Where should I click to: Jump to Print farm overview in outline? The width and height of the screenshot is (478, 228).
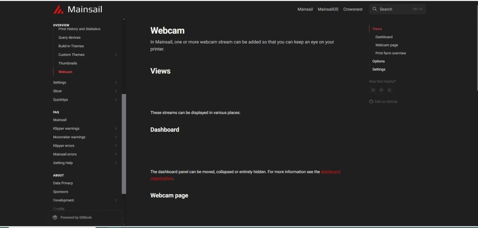coord(391,53)
